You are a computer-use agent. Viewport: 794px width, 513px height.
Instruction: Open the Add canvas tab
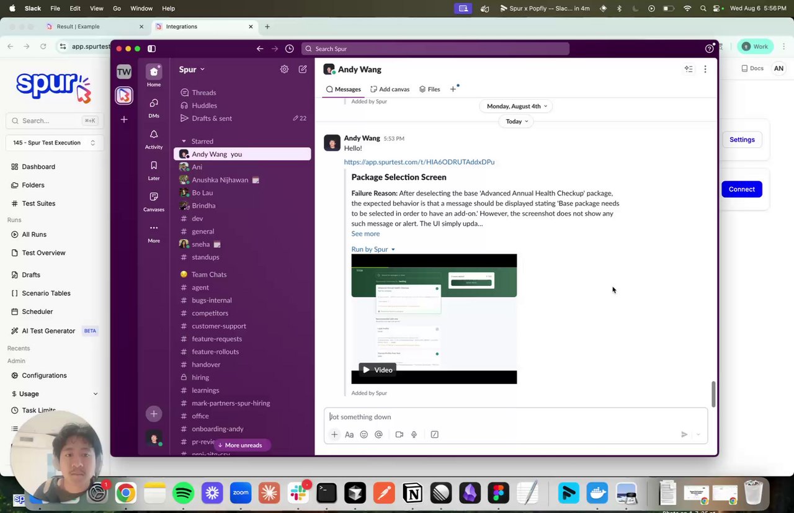click(x=390, y=89)
